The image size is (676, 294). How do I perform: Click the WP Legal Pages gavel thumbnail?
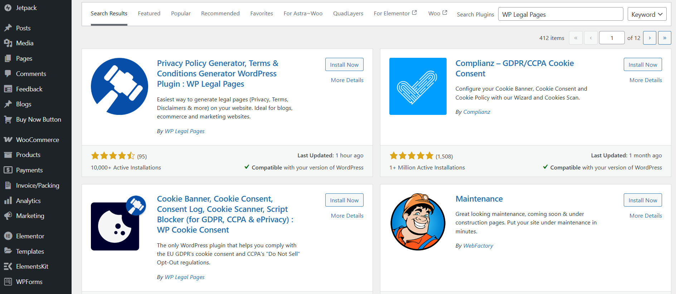click(120, 86)
